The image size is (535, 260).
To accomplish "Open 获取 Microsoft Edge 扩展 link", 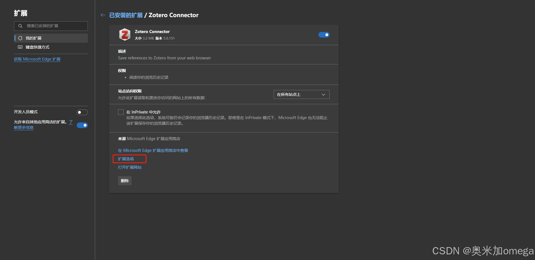I will [37, 59].
